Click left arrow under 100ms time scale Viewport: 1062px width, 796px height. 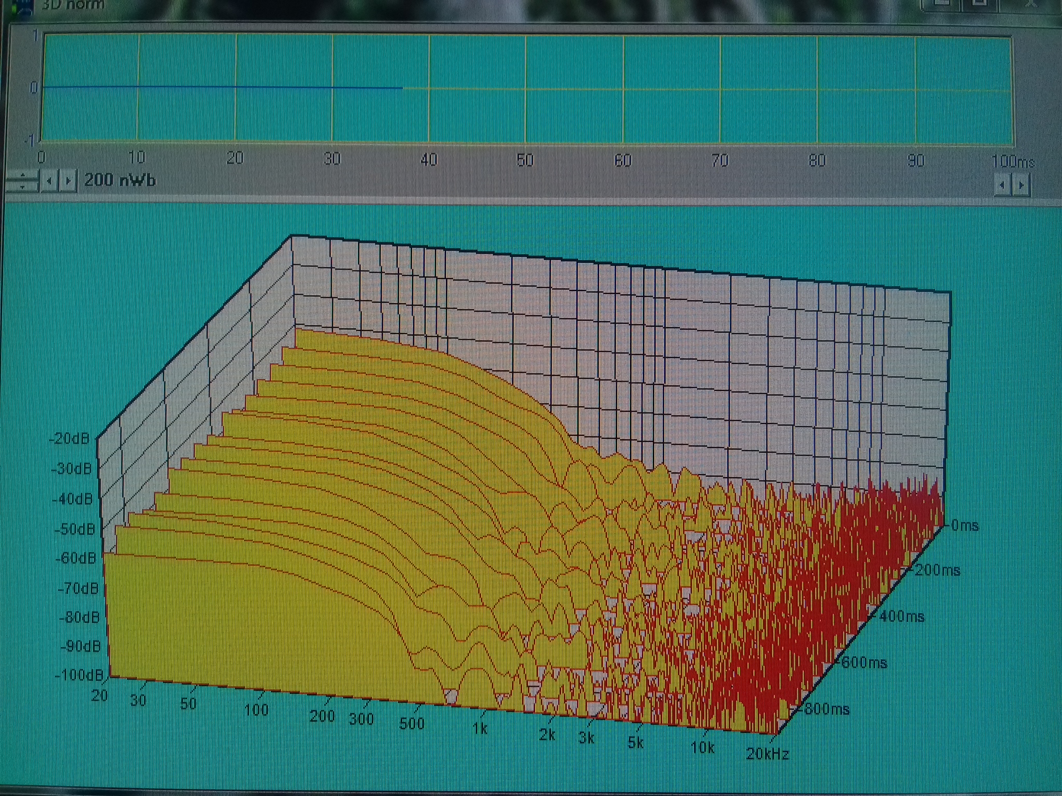click(x=1002, y=185)
